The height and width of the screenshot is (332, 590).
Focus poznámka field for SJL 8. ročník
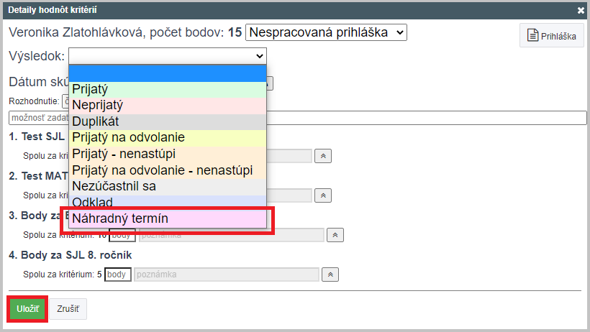227,275
